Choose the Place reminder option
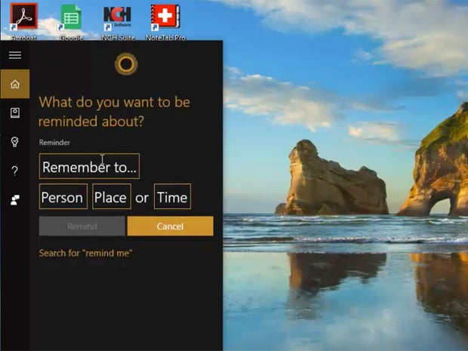The width and height of the screenshot is (468, 351). tap(112, 197)
